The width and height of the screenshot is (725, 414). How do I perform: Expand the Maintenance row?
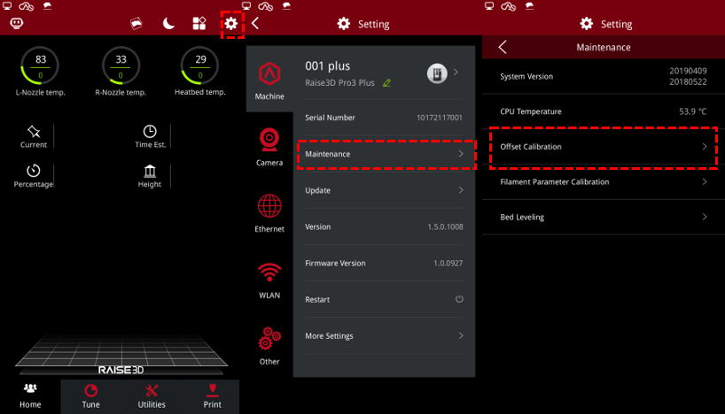coord(386,154)
